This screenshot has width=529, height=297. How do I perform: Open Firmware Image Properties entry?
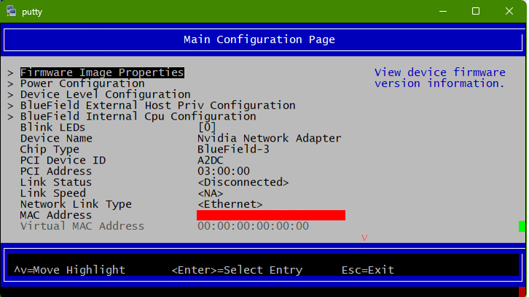click(102, 72)
